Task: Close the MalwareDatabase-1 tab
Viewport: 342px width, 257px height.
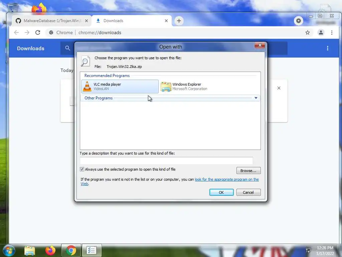Action: (x=87, y=21)
